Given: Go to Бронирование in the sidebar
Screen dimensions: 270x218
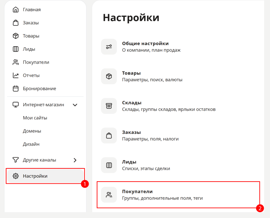Looking at the screenshot, I should (x=39, y=89).
